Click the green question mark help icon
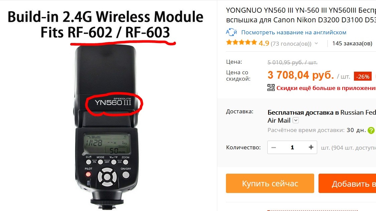 coord(371,130)
